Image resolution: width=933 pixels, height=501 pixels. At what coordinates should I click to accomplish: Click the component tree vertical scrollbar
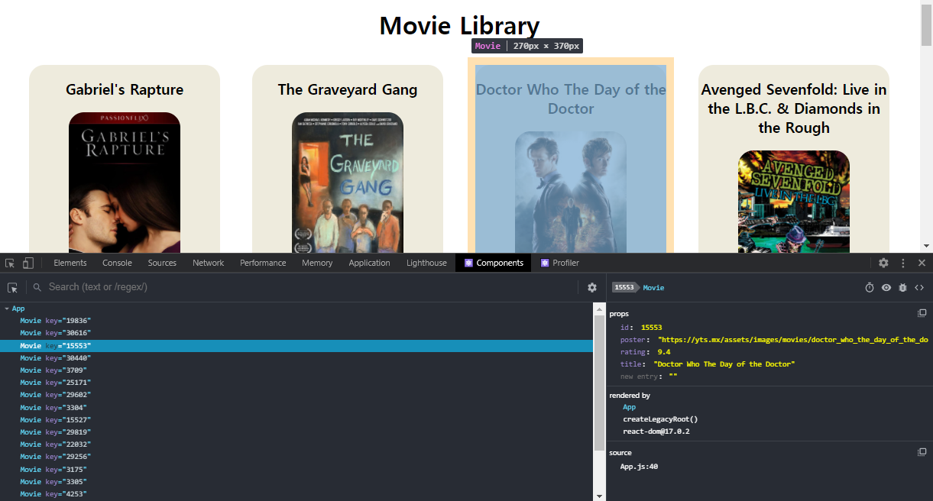pyautogui.click(x=599, y=382)
